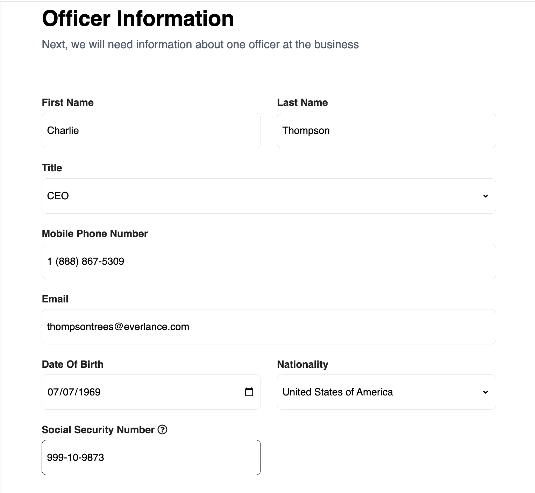Expand the Nationality dropdown chevron arrow
Screen dimensions: 535x493
[485, 392]
